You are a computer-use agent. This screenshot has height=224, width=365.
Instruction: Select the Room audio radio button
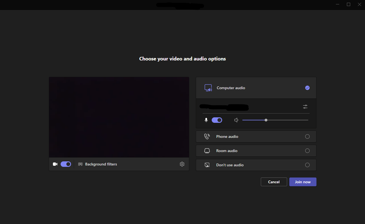[x=307, y=150]
